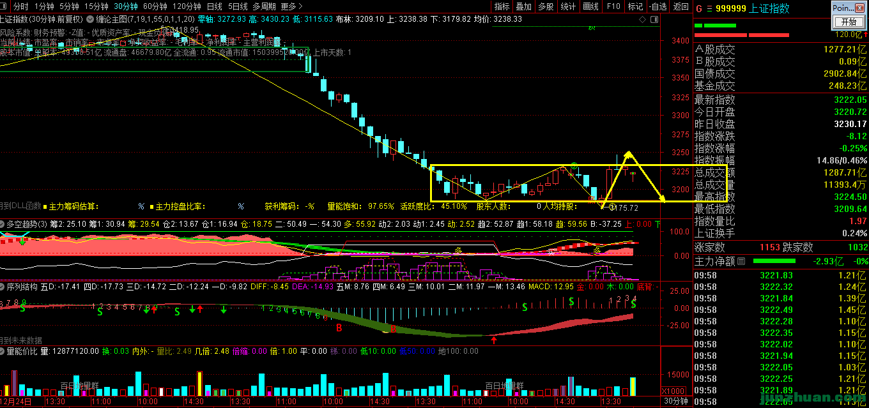
Task: Select the 15分钟 period tab
Action: [96, 6]
